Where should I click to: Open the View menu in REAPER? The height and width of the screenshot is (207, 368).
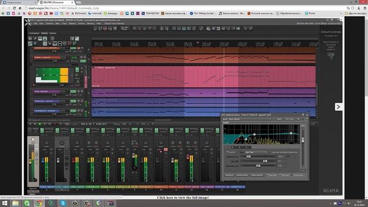click(41, 24)
